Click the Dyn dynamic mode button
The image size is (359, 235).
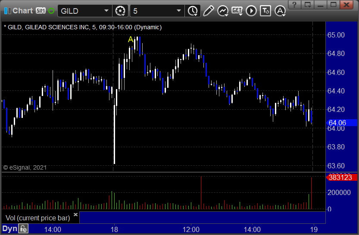click(x=10, y=229)
